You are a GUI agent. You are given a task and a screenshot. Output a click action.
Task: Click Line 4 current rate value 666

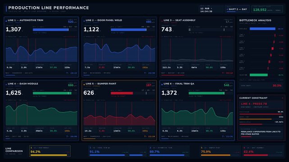click(71, 85)
